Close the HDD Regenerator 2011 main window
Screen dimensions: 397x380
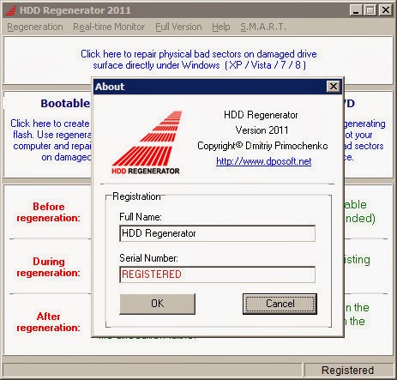[385, 10]
